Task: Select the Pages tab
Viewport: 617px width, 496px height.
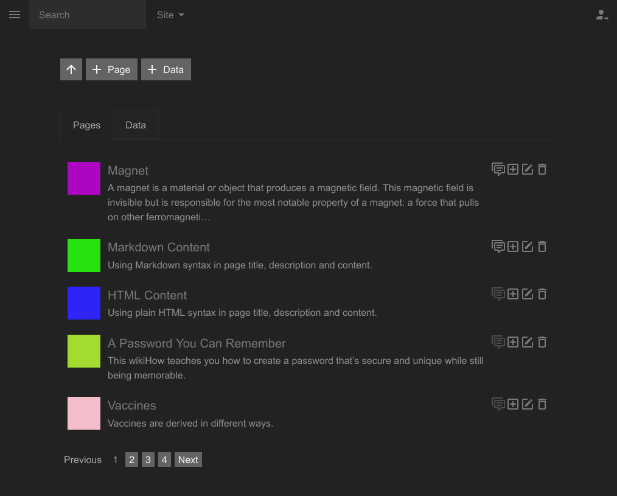Action: pos(86,125)
